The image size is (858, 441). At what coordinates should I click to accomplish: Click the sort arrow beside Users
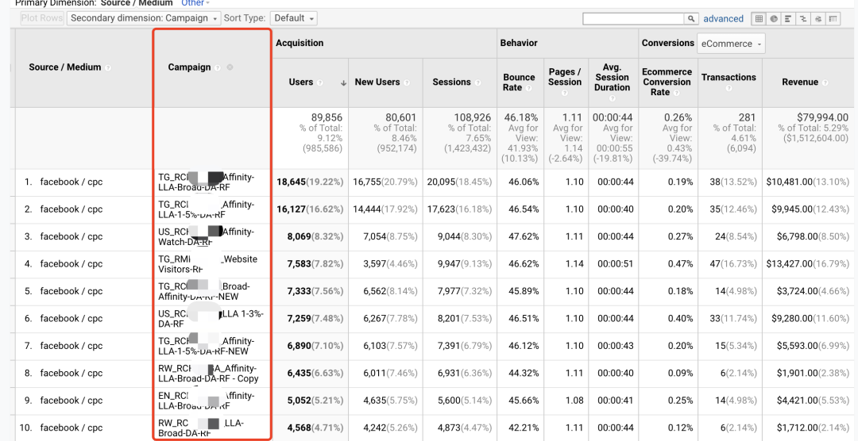[x=343, y=83]
